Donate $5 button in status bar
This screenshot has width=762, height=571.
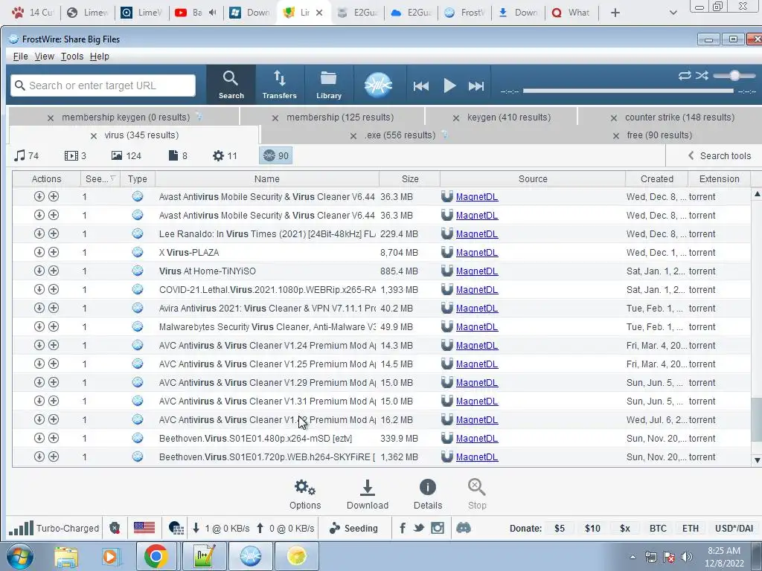[560, 529]
